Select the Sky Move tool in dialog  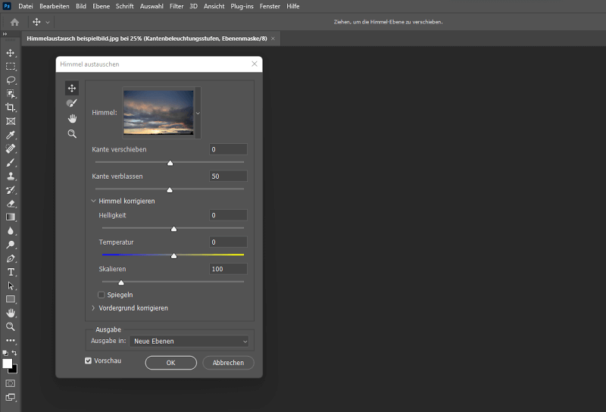pos(72,88)
